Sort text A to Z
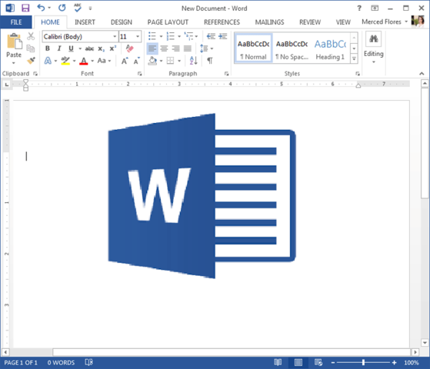This screenshot has width=430, height=369. [x=194, y=61]
